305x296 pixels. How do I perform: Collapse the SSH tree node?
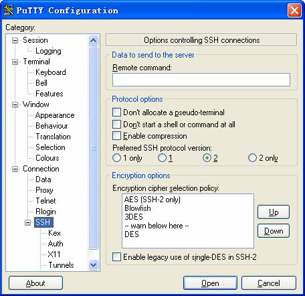(x=27, y=222)
